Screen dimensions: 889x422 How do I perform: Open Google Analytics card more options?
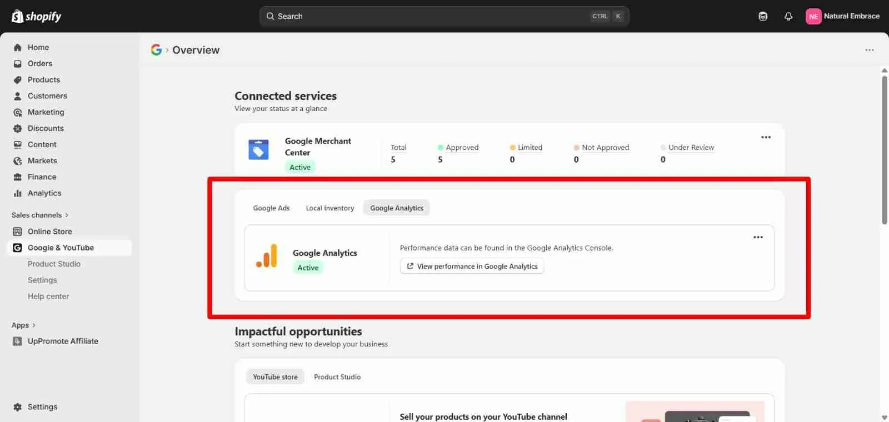point(758,237)
